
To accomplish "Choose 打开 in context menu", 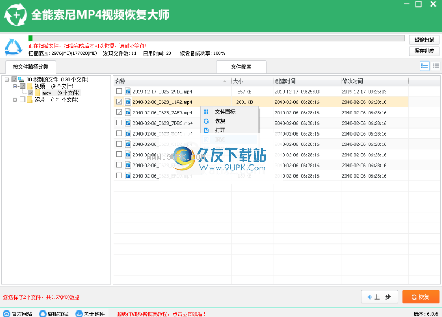I will (x=230, y=130).
